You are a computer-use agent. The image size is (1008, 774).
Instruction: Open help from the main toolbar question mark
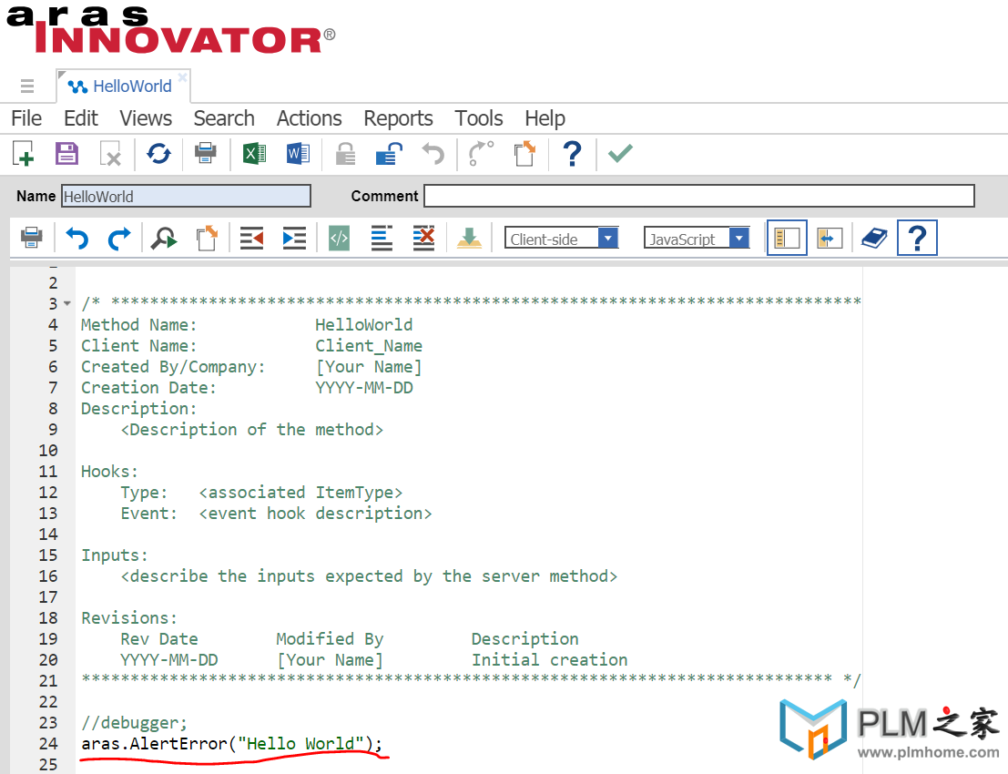coord(572,154)
